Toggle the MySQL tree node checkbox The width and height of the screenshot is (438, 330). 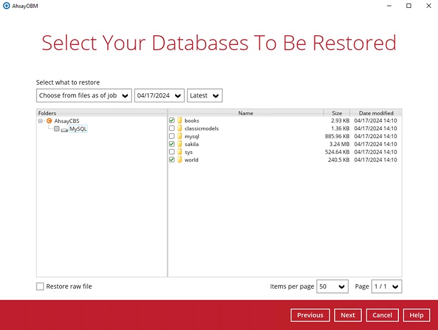[57, 129]
